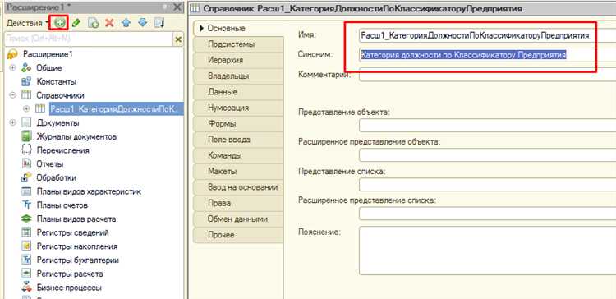Click the Обработки icon

click(x=26, y=178)
